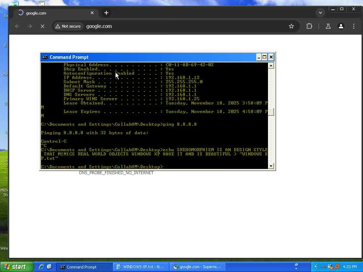
Task: Open the tab search dropdown chevron
Action: click(x=320, y=13)
